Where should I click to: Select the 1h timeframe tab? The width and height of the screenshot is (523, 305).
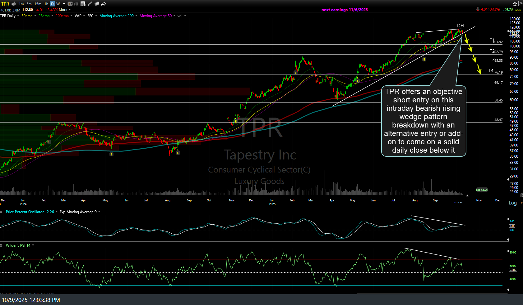click(46, 4)
